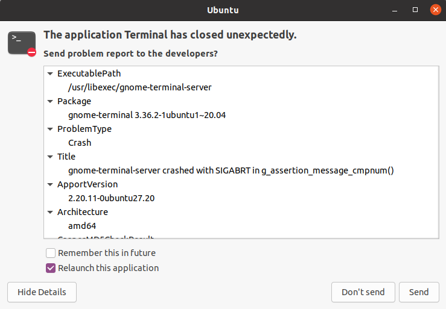This screenshot has height=309, width=446.
Task: Collapse the Title entry
Action: [51, 157]
